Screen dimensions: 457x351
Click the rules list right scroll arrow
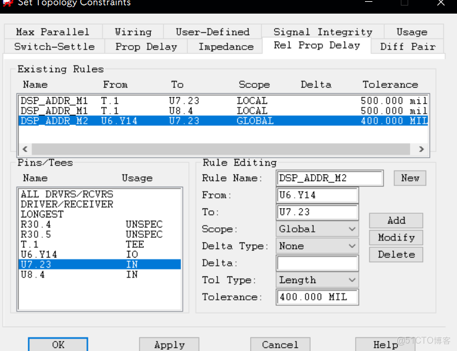[421, 150]
